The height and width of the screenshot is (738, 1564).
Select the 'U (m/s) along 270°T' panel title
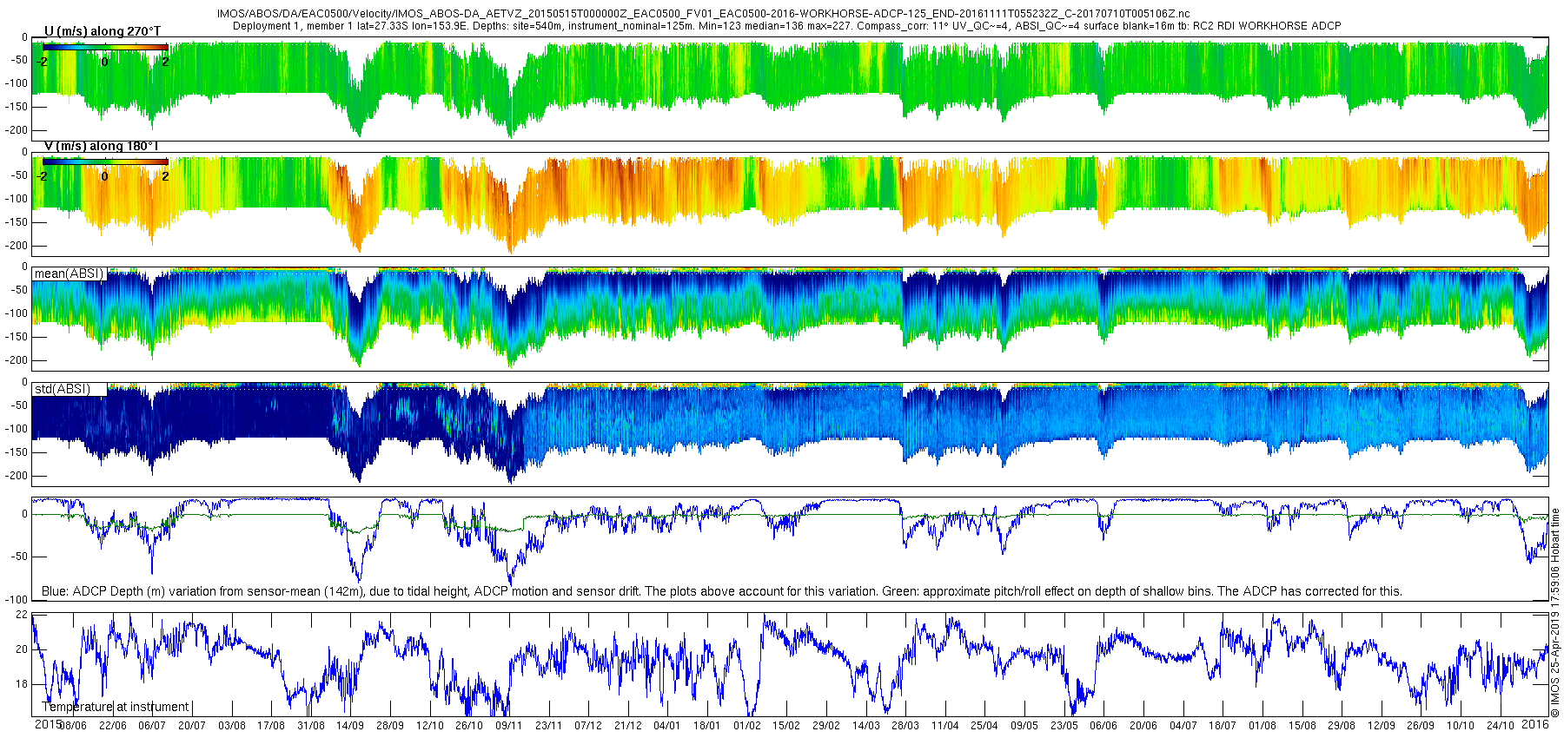pyautogui.click(x=103, y=31)
